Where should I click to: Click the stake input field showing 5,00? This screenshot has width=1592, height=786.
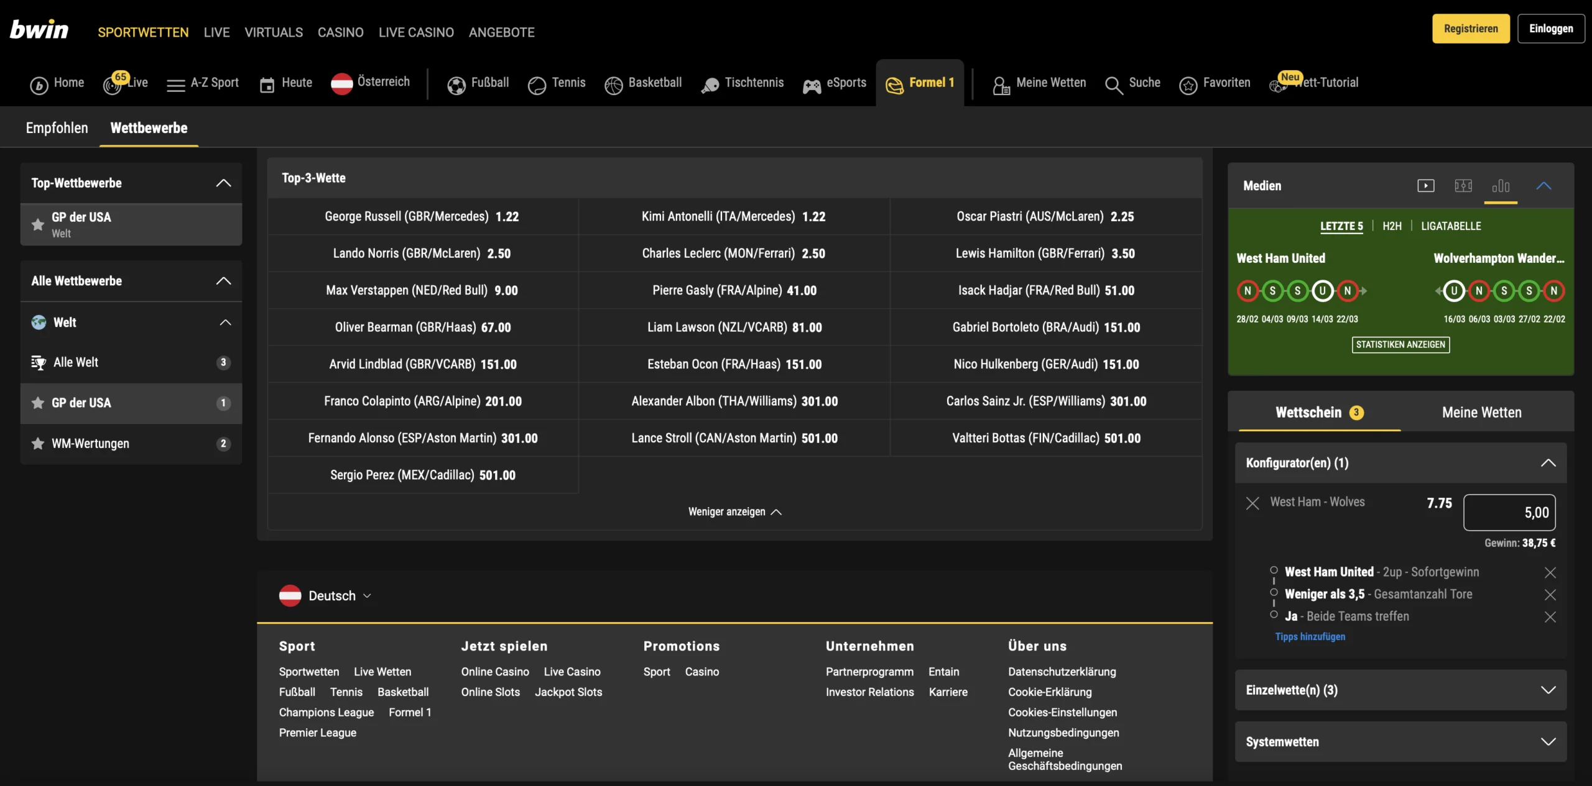(x=1509, y=513)
